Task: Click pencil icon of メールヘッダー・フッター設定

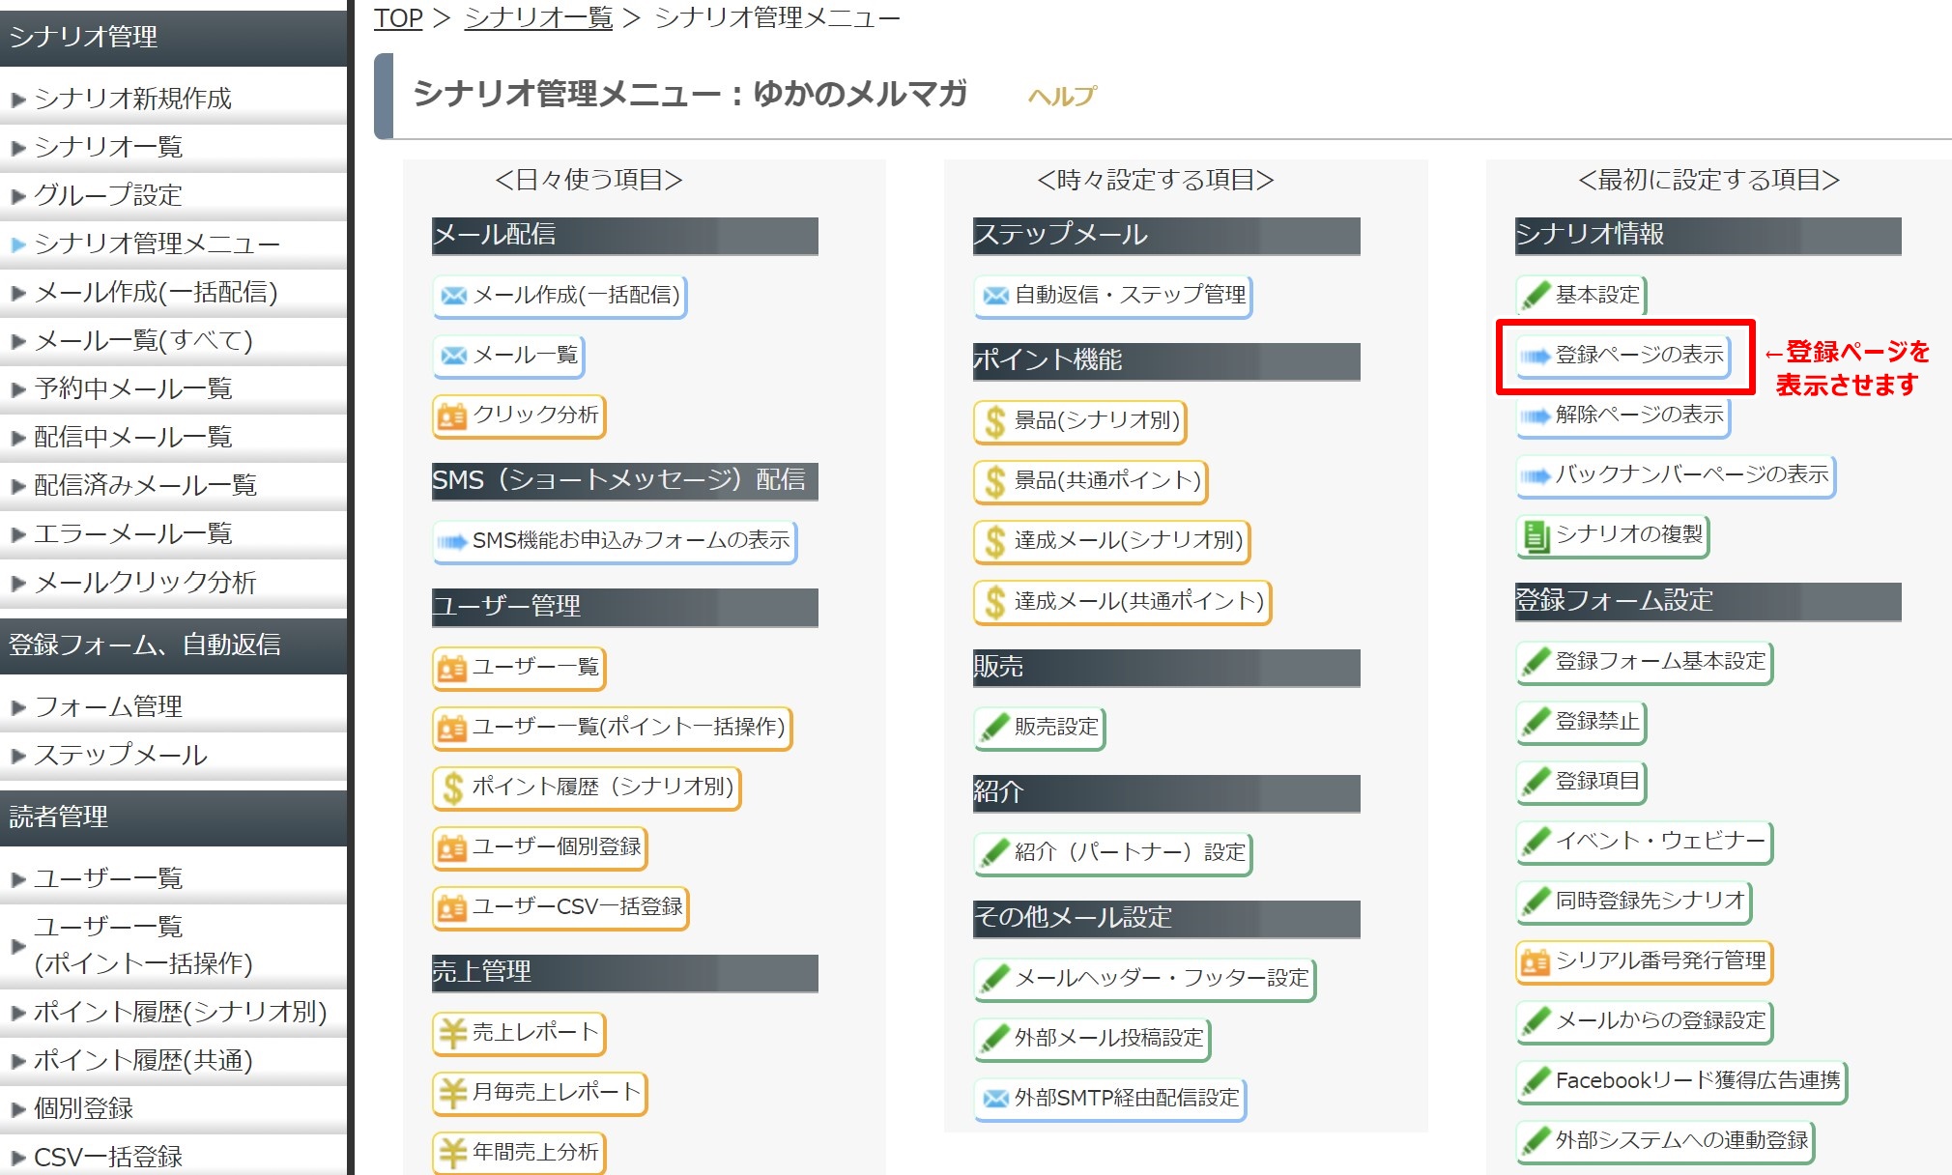Action: pyautogui.click(x=994, y=979)
